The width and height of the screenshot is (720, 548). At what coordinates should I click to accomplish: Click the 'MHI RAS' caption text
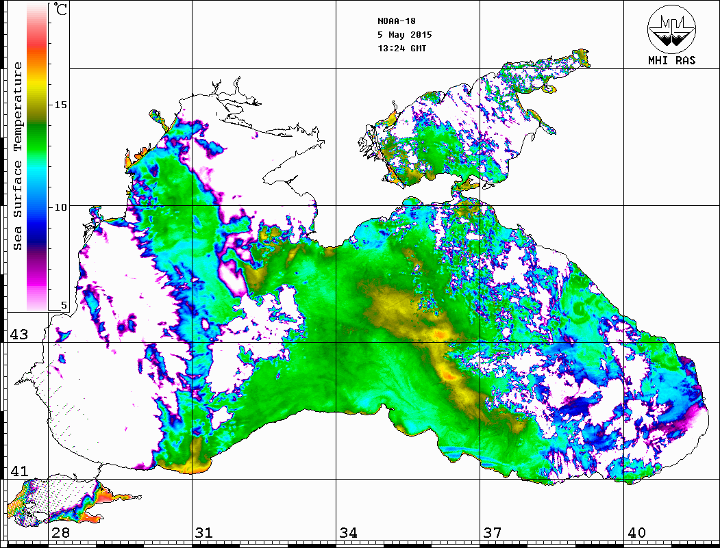click(x=671, y=60)
